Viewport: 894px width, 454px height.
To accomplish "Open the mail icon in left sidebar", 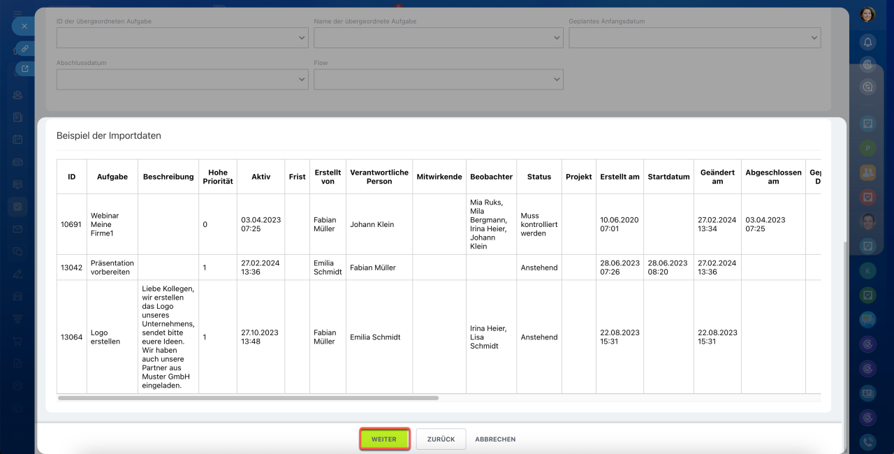I will pos(17,228).
